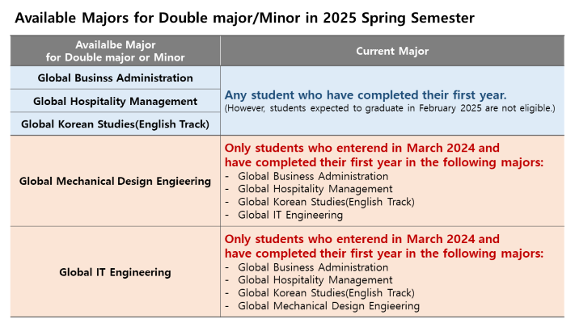Select the 'Global IT Engineering' row label

[x=115, y=272]
